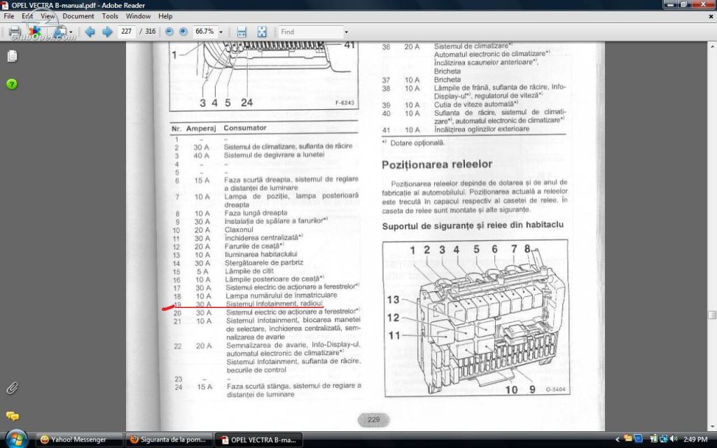Click the Find search box
Image resolution: width=717 pixels, height=448 pixels.
point(310,31)
